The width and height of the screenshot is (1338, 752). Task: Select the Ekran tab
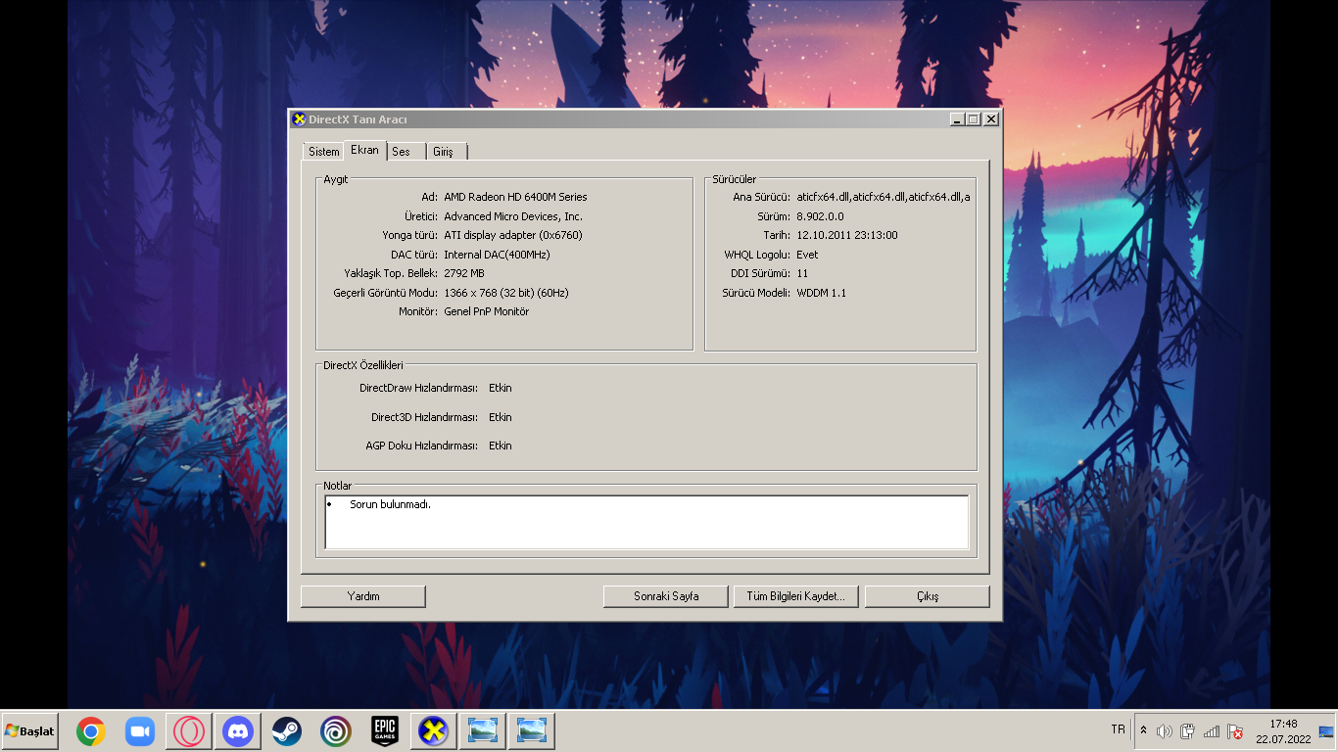tap(364, 150)
